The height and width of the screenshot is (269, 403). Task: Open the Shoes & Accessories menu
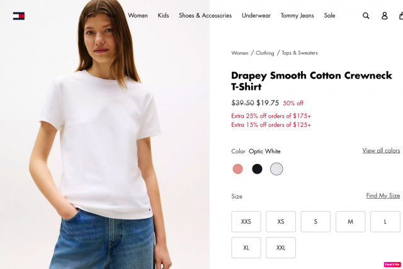click(x=205, y=16)
